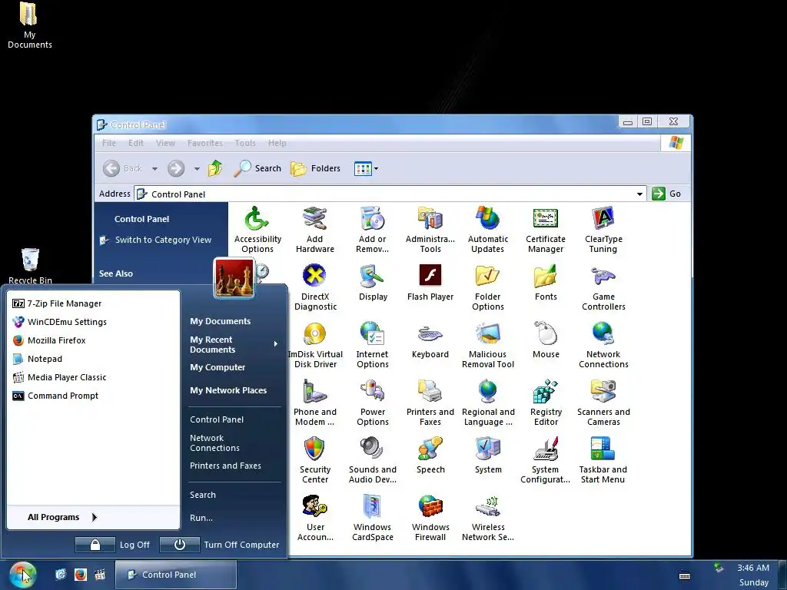Open Scanners and Cameras applet

click(x=603, y=403)
